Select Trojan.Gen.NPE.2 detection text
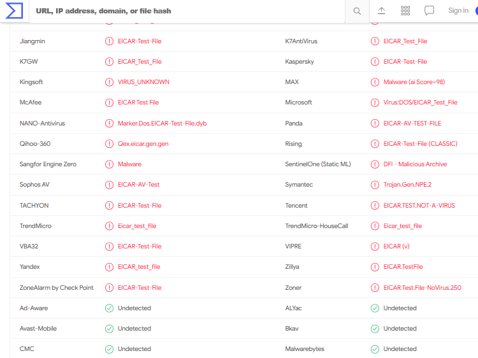 click(x=407, y=185)
